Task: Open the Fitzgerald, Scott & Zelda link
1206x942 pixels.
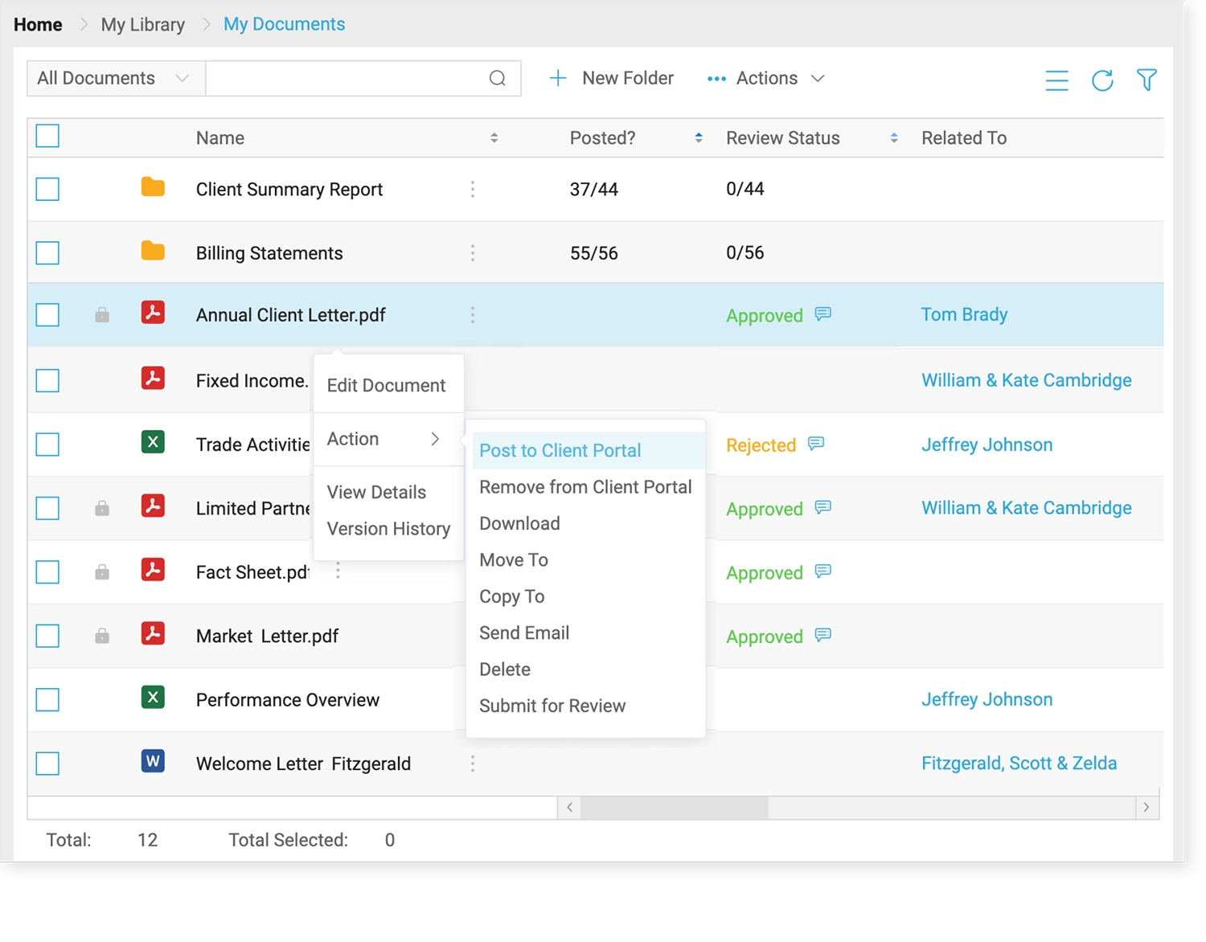Action: pos(1019,763)
